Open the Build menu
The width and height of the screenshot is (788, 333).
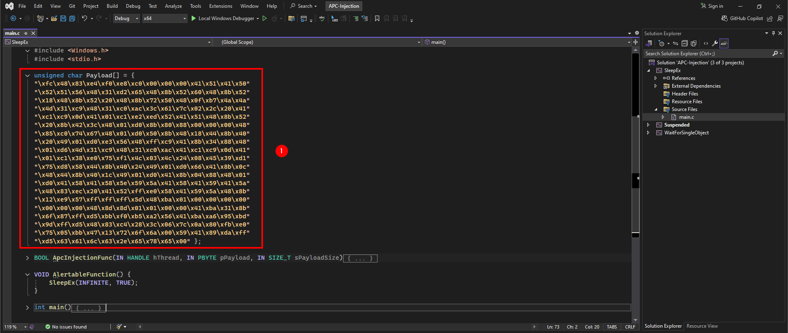pos(112,6)
